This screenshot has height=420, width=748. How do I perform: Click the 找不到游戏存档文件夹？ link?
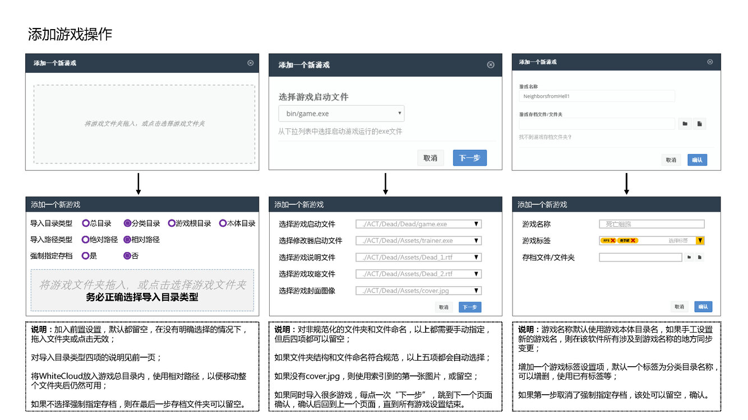point(545,137)
